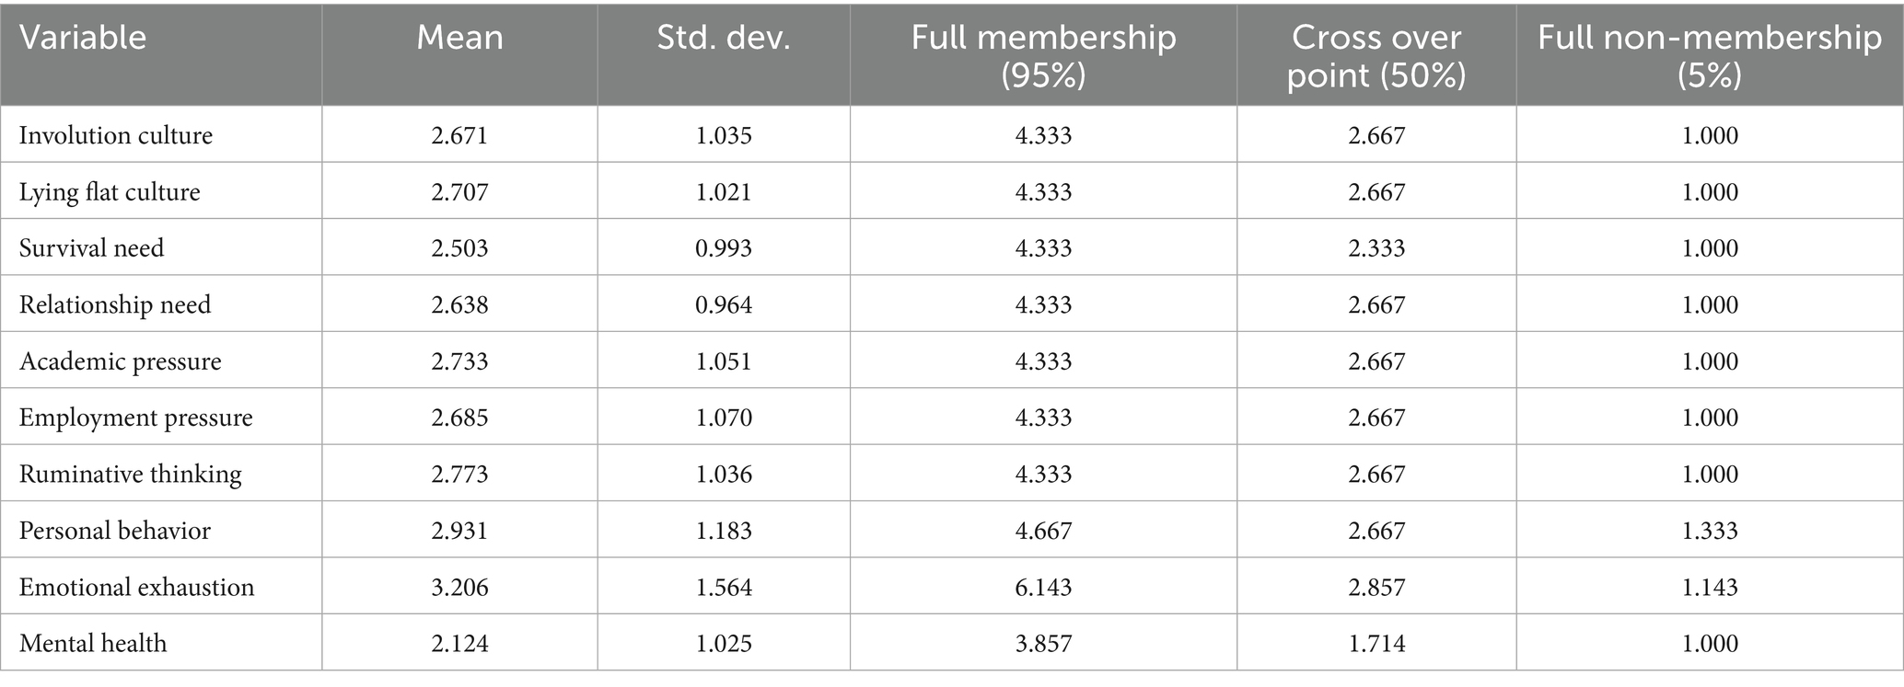Click the Lying flat culture row label
Image resolution: width=1904 pixels, height=687 pixels.
(110, 192)
